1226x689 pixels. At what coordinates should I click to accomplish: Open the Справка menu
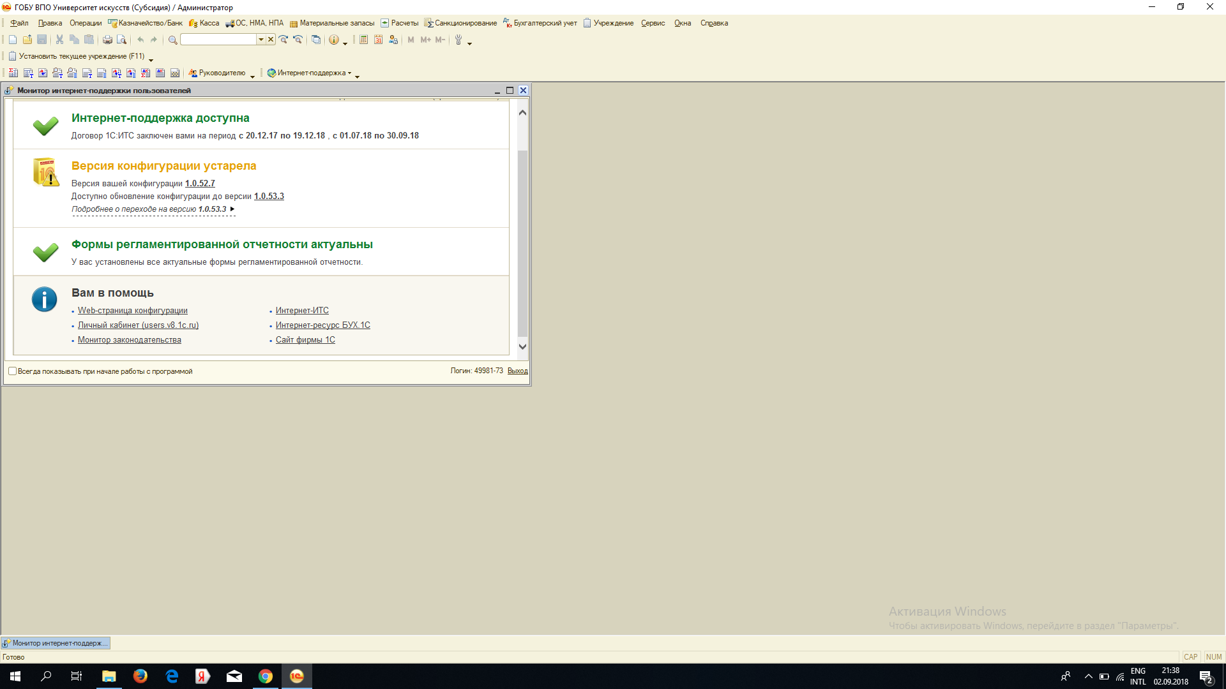click(x=714, y=23)
